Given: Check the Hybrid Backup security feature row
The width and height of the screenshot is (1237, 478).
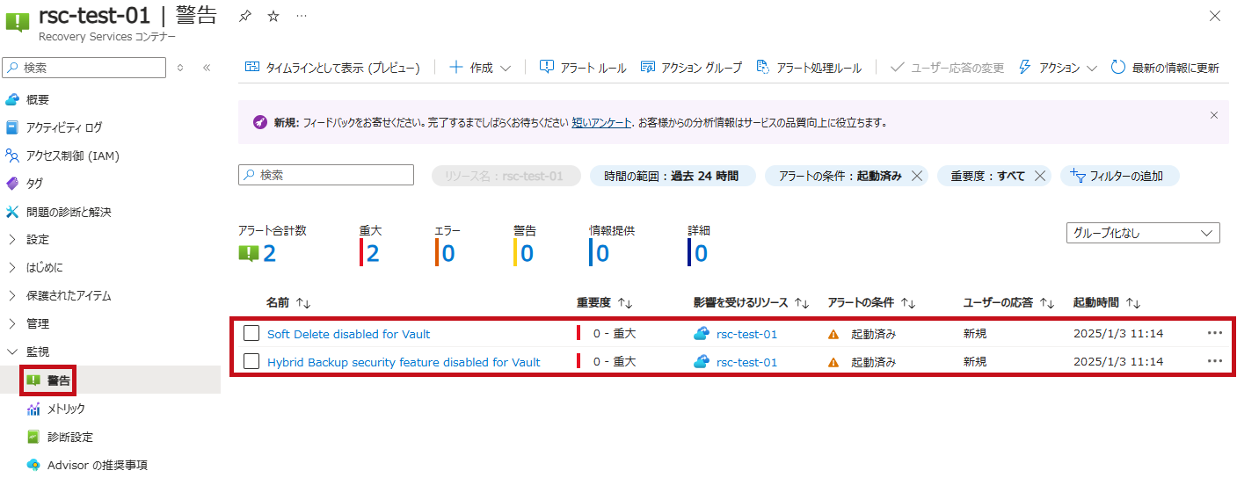Looking at the screenshot, I should (251, 361).
